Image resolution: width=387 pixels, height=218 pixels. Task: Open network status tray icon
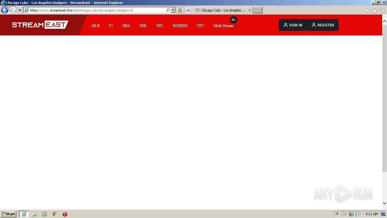(351, 214)
